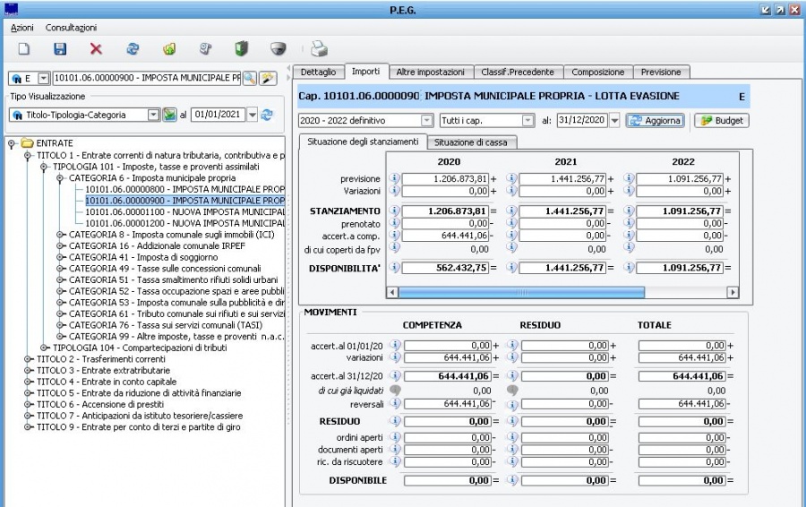The height and width of the screenshot is (507, 806).
Task: Open the 2020 - 2022 definitivo dropdown
Action: pos(426,120)
